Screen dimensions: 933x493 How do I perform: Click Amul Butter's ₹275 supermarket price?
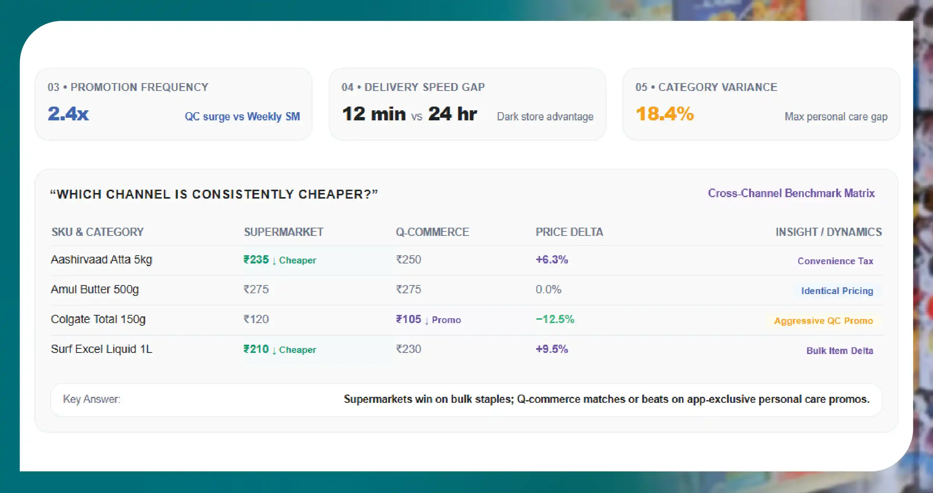256,289
